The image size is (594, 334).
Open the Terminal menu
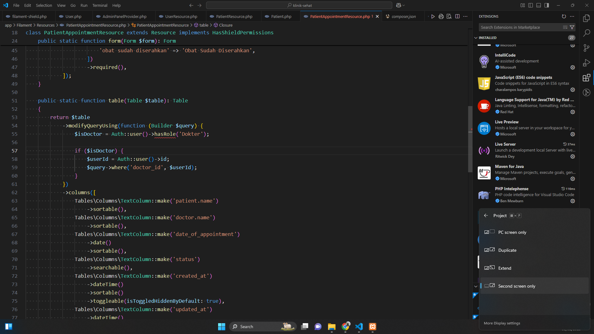[x=100, y=5]
